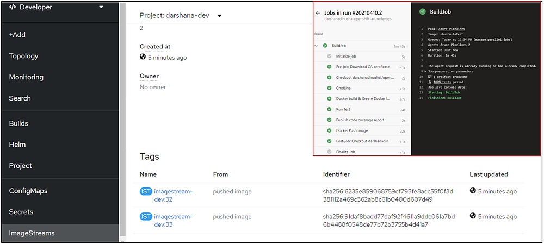Open the imagestream-dev:33 tag link

click(173, 221)
